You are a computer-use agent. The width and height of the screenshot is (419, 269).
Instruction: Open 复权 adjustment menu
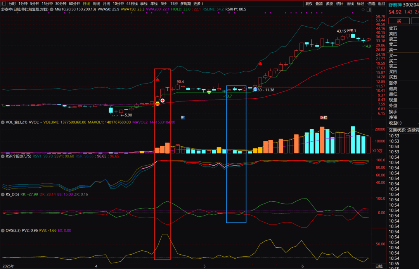click(309, 4)
